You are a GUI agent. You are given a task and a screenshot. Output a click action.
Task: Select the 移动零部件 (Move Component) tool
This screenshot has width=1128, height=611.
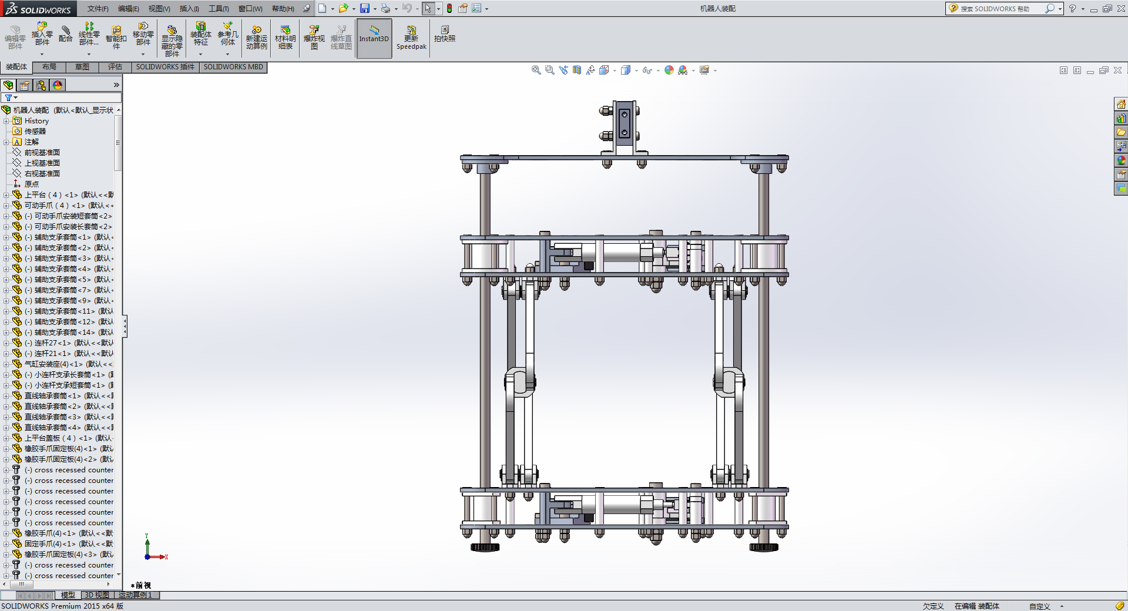(143, 34)
